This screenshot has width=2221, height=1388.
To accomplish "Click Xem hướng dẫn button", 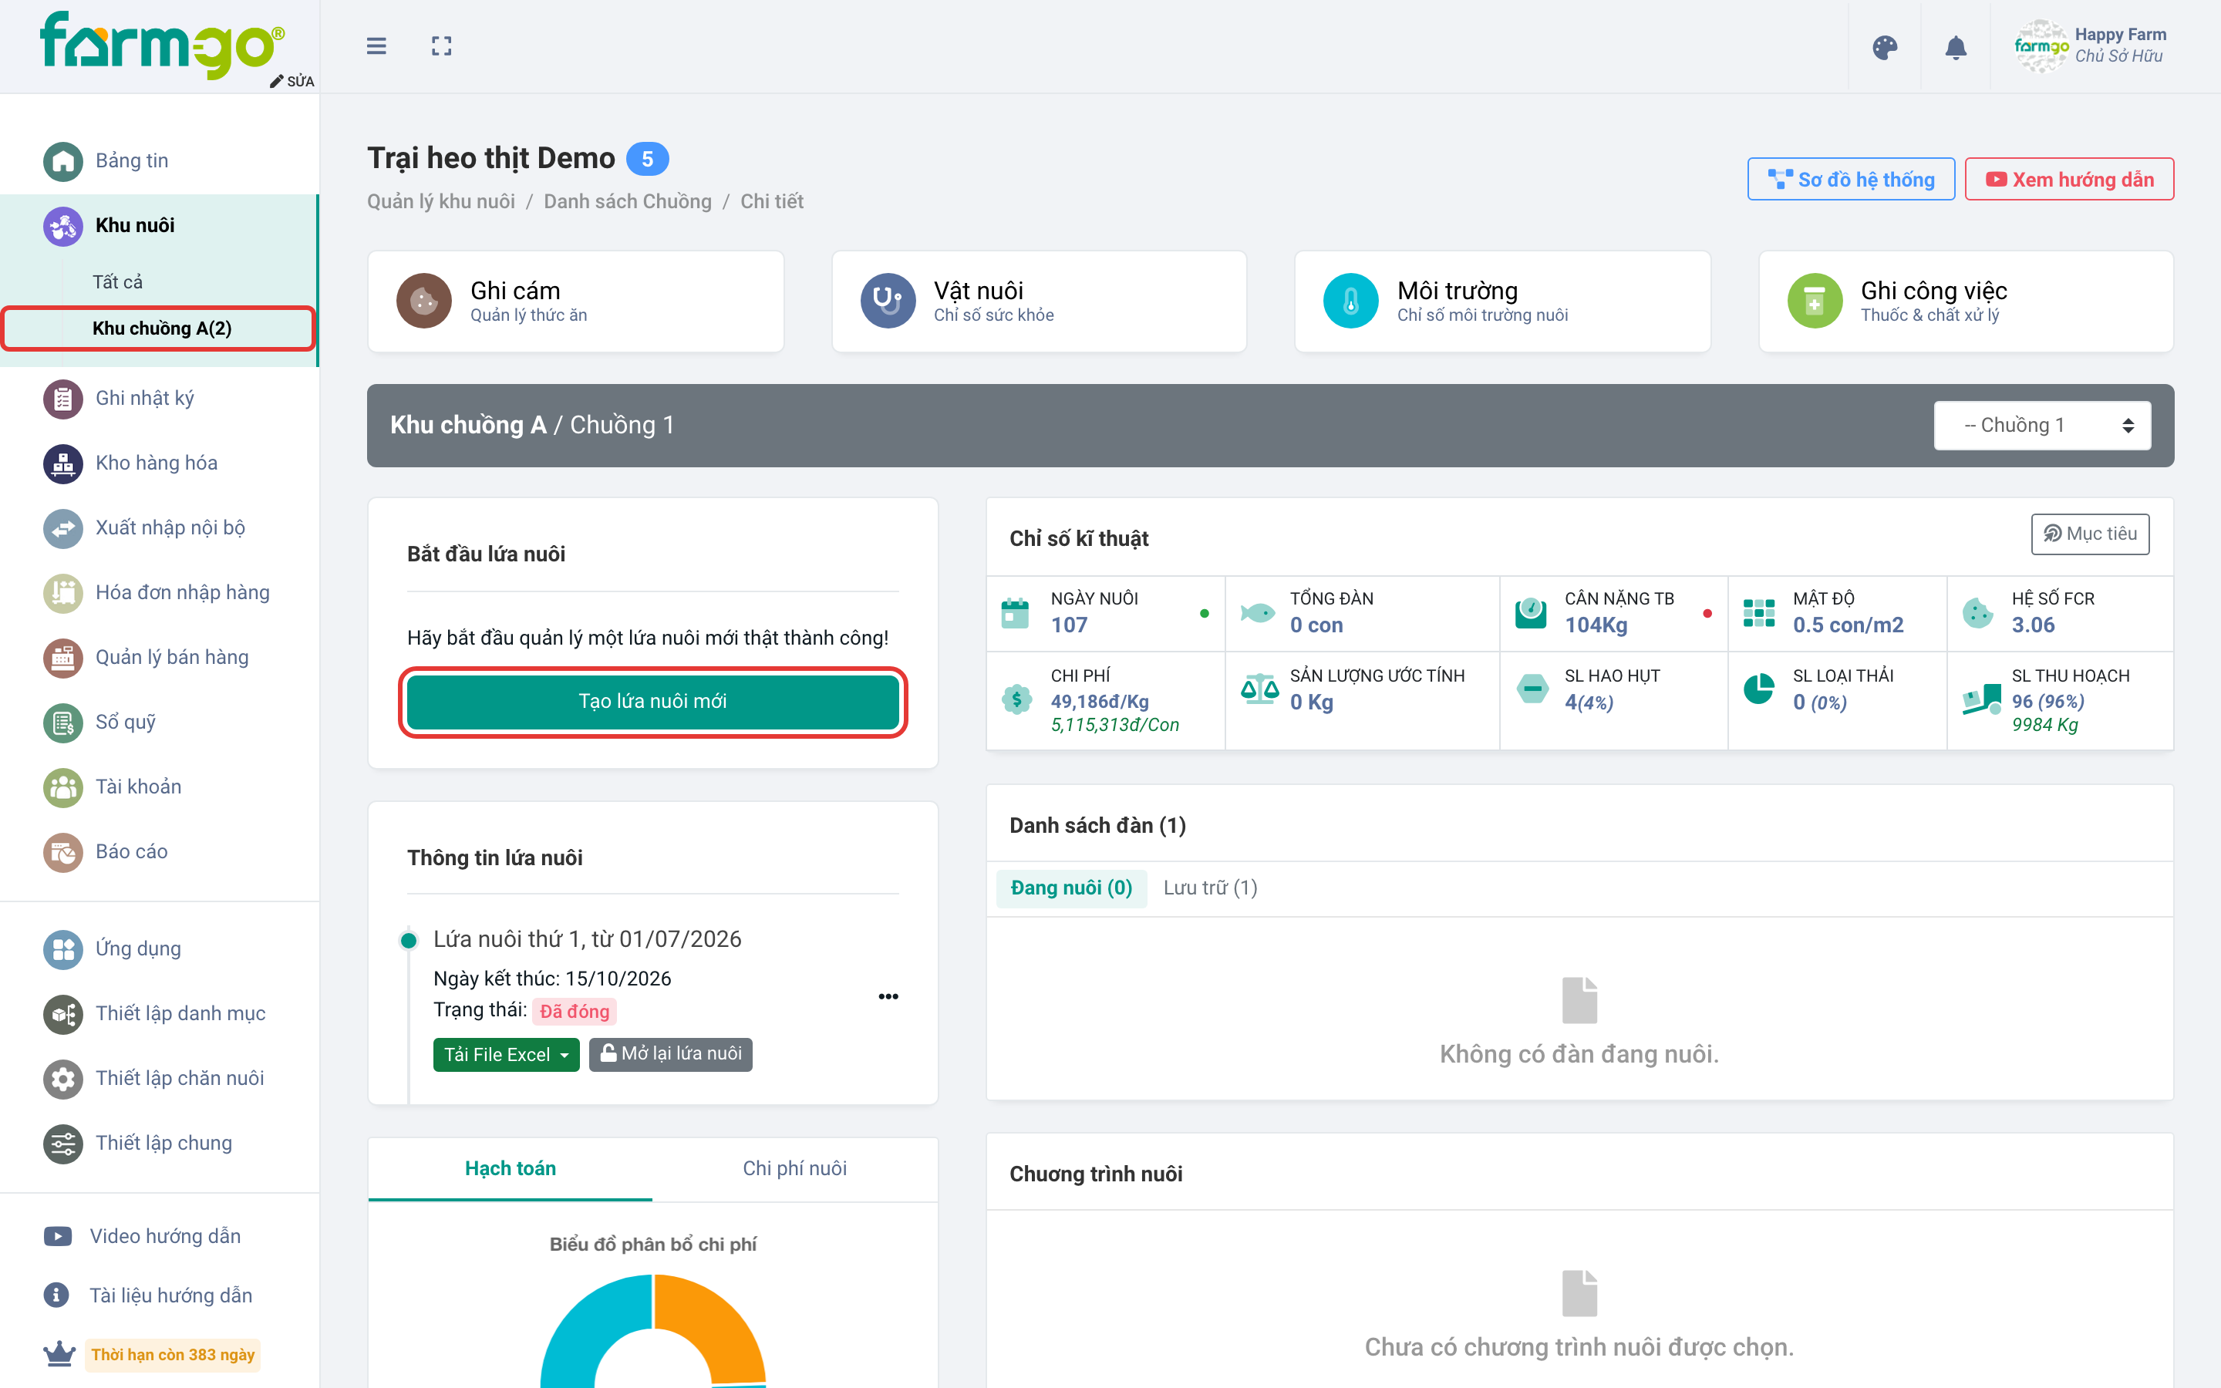I will click(2070, 180).
